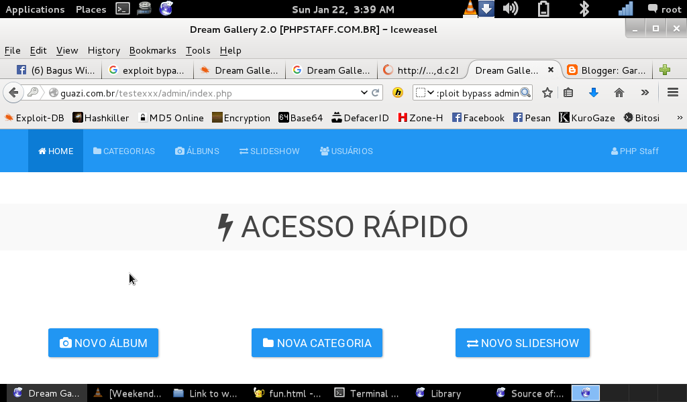The height and width of the screenshot is (402, 687).
Task: Go to SLIDESHOW section
Action: [270, 151]
